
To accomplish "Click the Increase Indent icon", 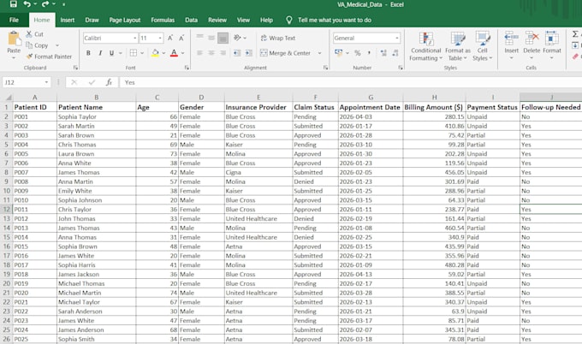I will pos(249,53).
